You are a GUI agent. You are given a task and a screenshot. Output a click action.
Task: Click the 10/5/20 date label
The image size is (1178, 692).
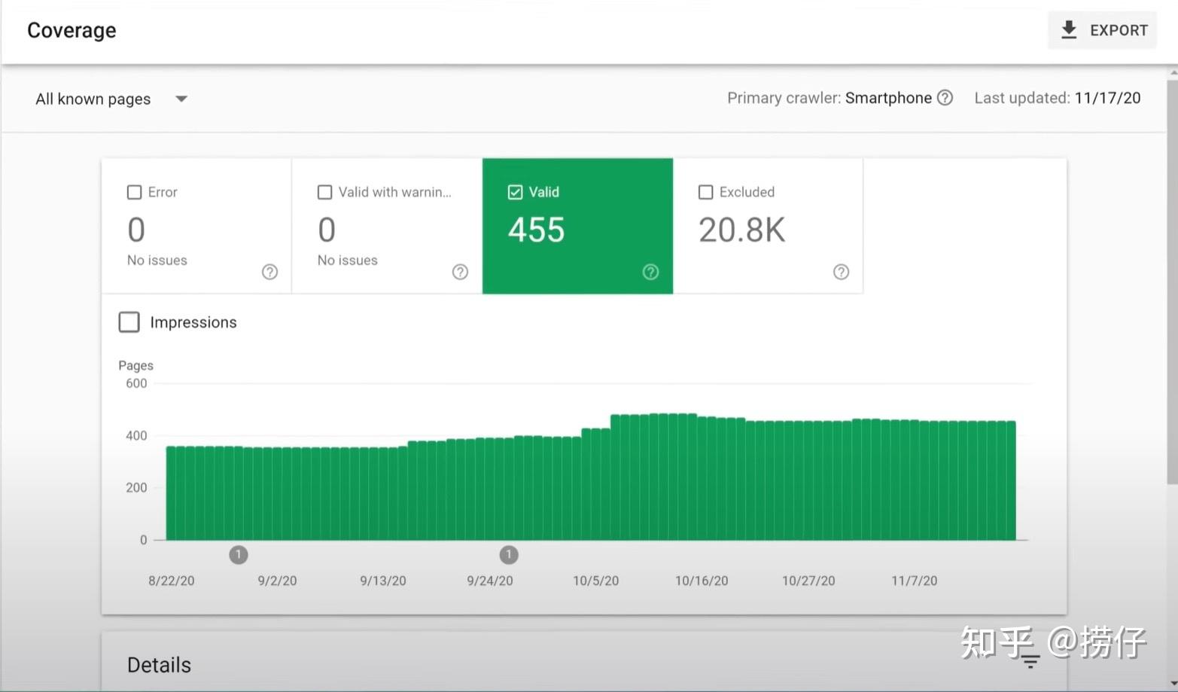595,581
